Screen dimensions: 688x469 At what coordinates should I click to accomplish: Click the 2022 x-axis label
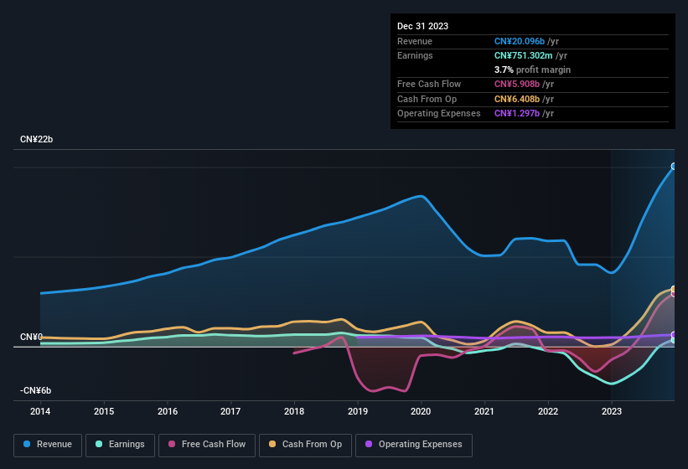coord(548,411)
